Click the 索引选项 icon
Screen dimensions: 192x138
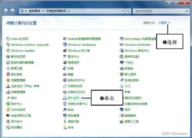tap(65, 98)
